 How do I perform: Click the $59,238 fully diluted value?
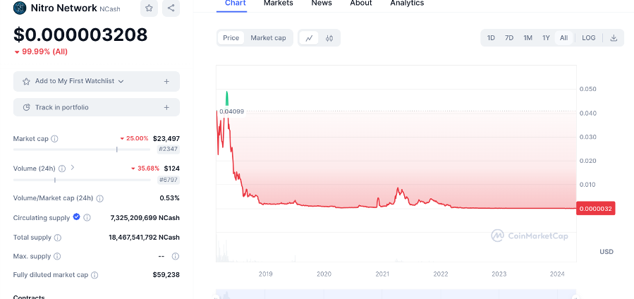(166, 275)
